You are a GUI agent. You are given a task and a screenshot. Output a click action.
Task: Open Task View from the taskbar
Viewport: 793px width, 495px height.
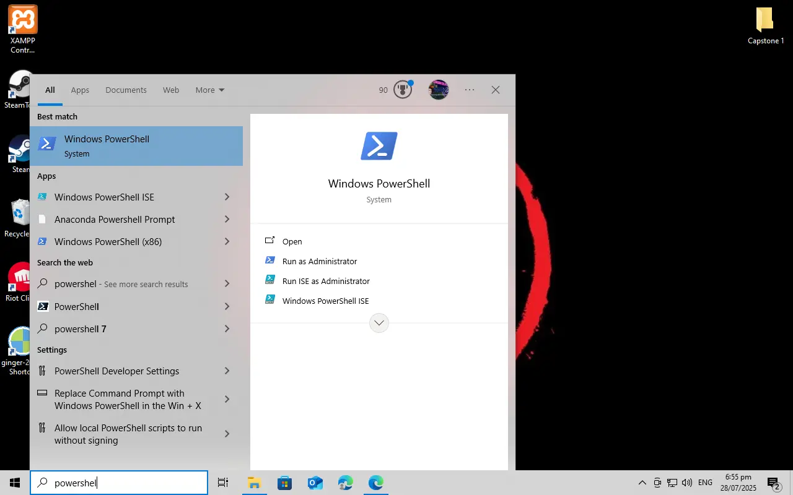tap(223, 483)
